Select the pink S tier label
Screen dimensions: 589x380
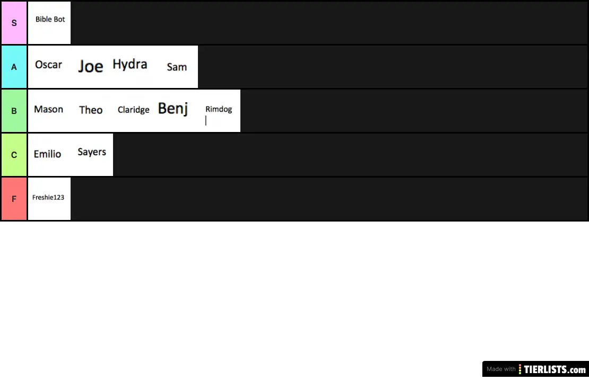[x=14, y=23]
